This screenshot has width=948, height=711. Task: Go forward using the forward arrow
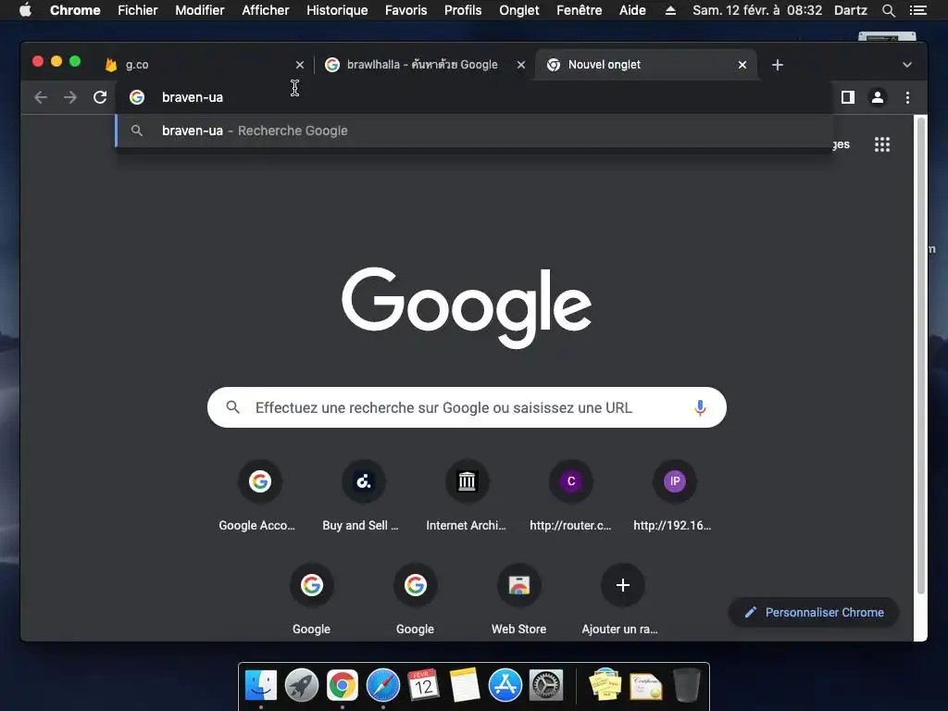pyautogui.click(x=70, y=97)
